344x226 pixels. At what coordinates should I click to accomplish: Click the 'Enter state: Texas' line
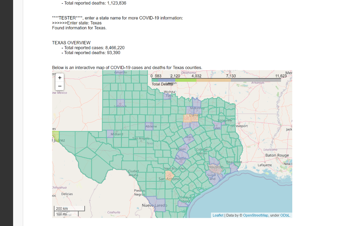tap(77, 23)
